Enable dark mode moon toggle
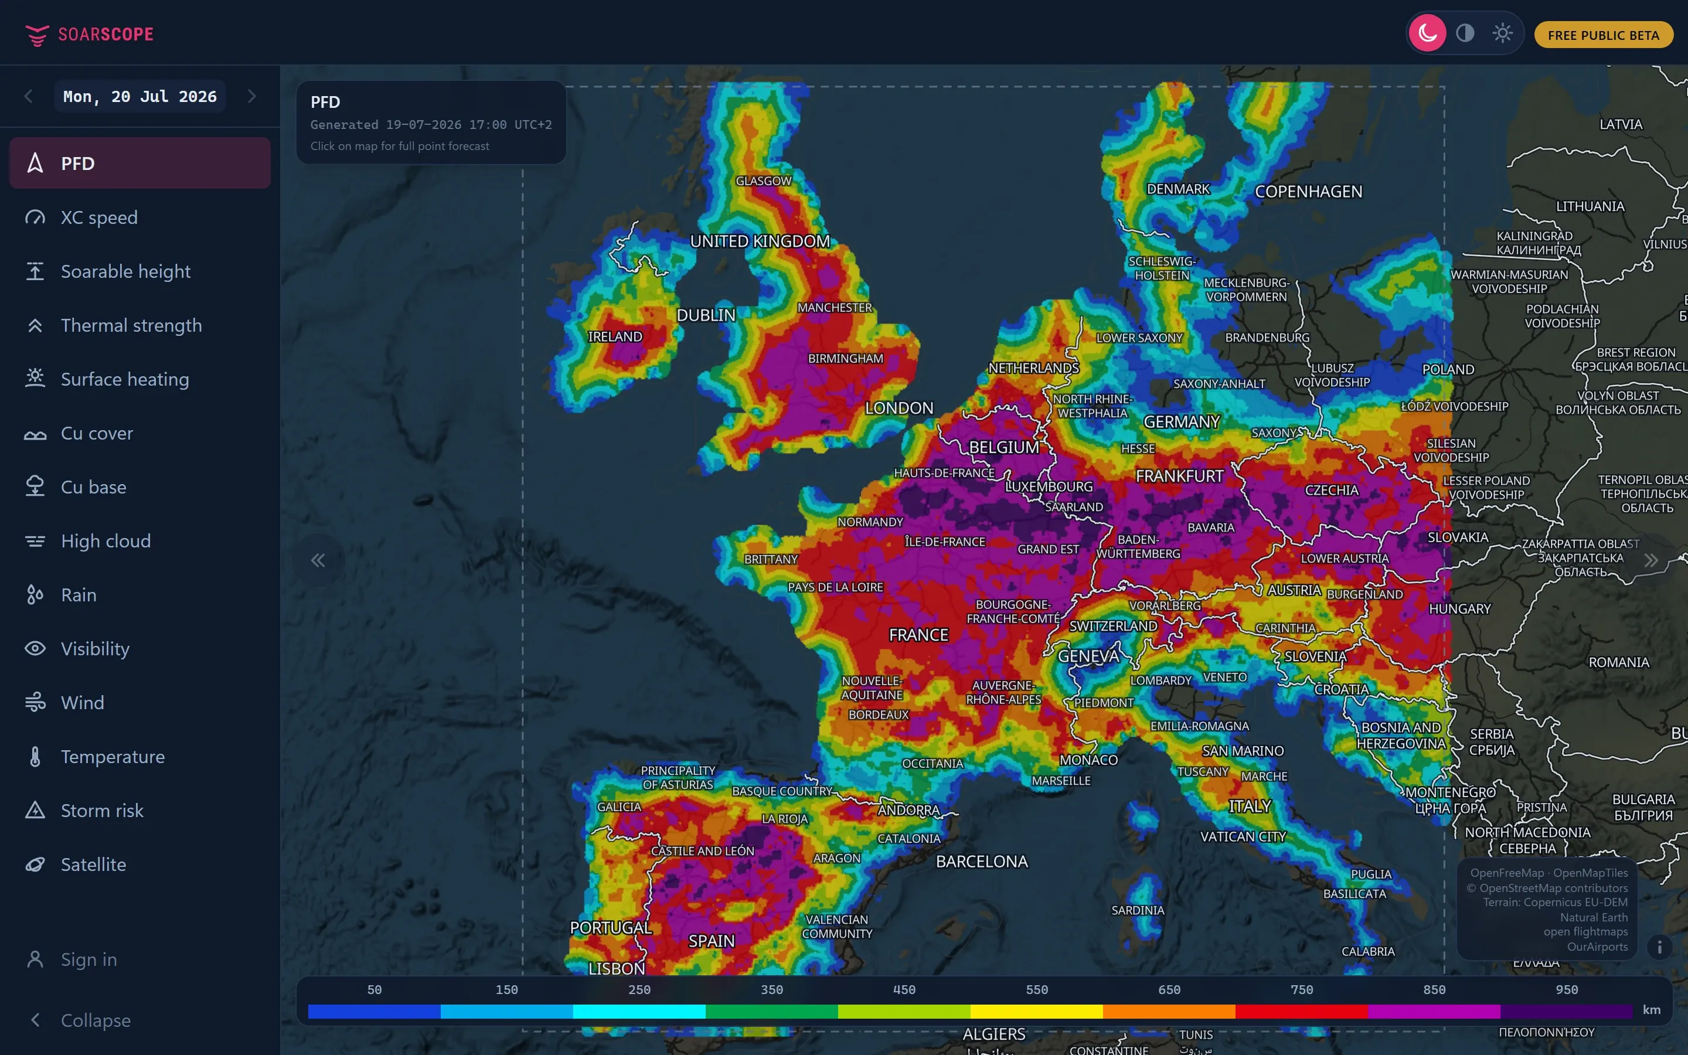Image resolution: width=1688 pixels, height=1055 pixels. click(1427, 33)
